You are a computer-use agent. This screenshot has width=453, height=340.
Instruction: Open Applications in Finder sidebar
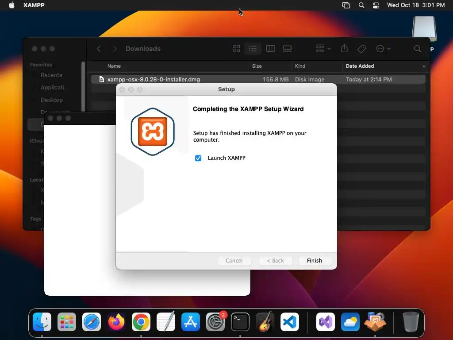[54, 87]
